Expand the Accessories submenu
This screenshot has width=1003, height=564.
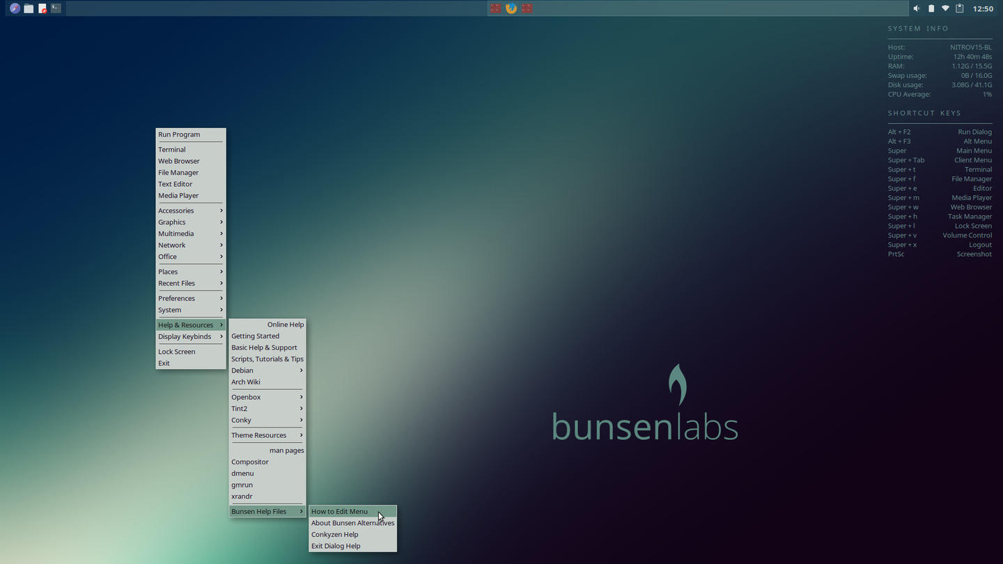click(191, 210)
